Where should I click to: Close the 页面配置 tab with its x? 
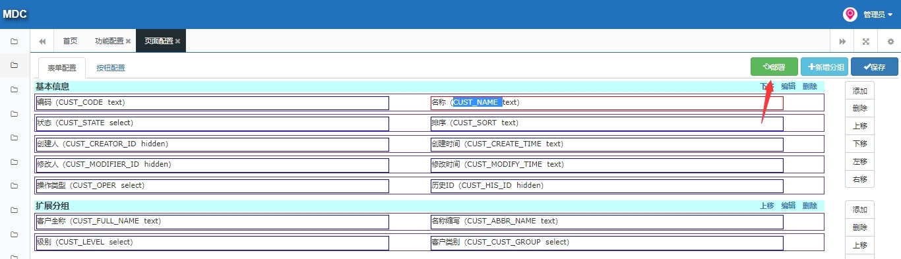178,41
